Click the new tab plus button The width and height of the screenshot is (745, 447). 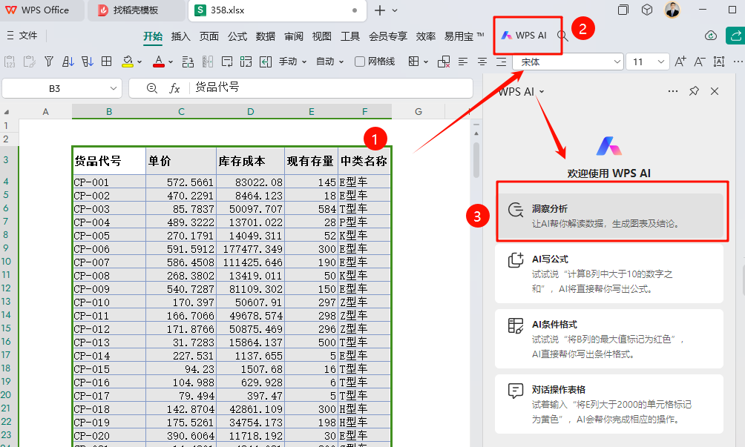[x=380, y=10]
